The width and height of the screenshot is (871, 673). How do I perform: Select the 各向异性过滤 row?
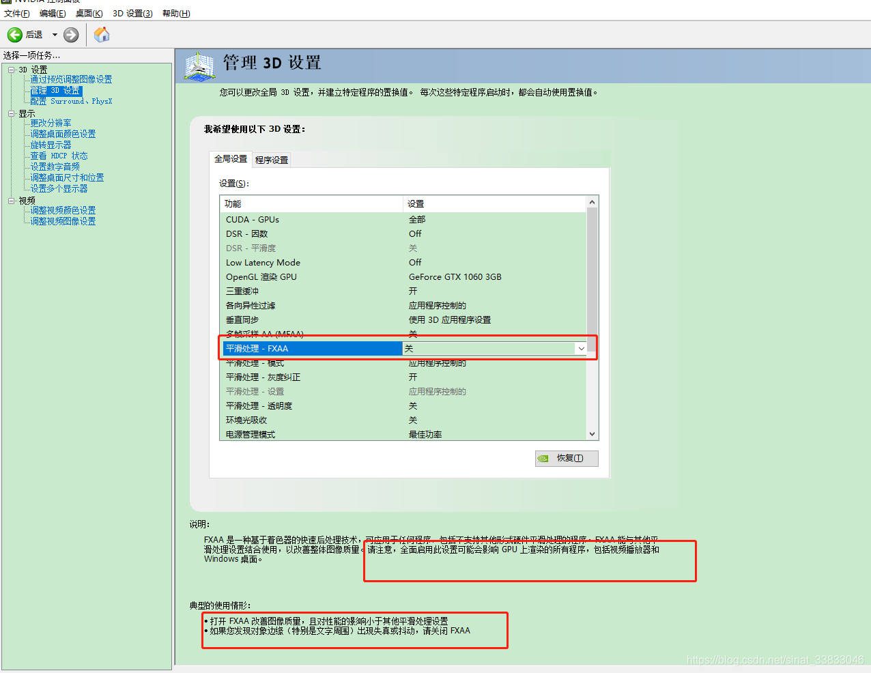403,306
